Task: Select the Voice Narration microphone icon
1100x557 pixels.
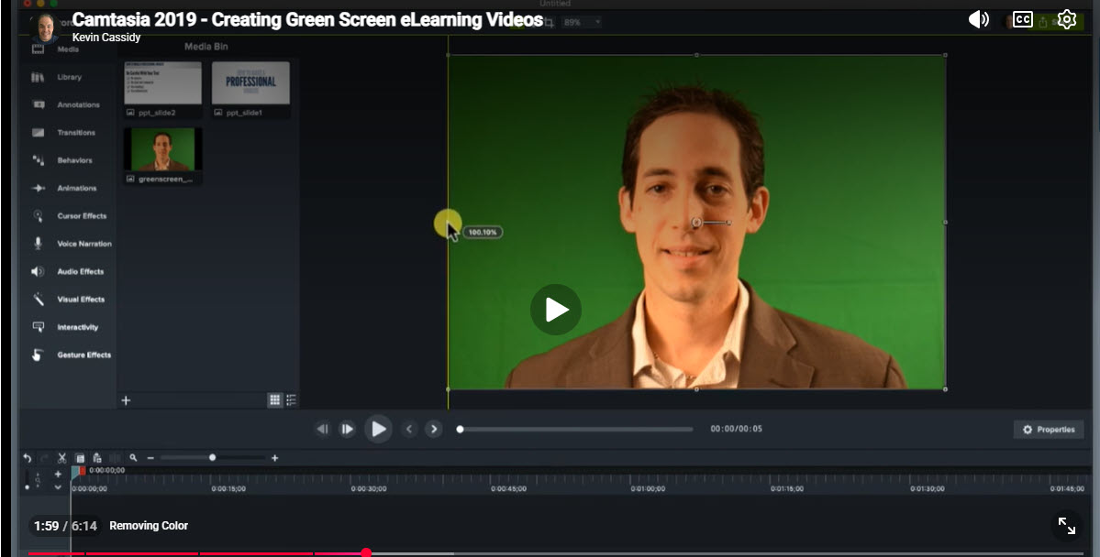Action: pyautogui.click(x=39, y=244)
